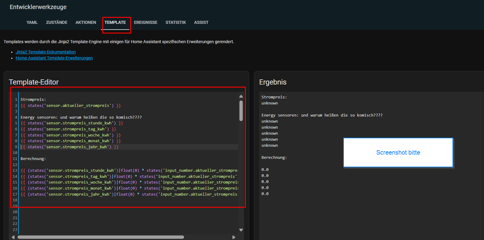Click the strompreis_stunde_kwh line 5 in editor
Image resolution: width=484 pixels, height=240 pixels.
click(72, 123)
